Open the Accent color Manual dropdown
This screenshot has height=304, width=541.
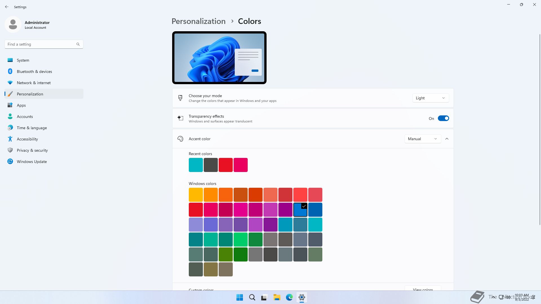pos(422,139)
